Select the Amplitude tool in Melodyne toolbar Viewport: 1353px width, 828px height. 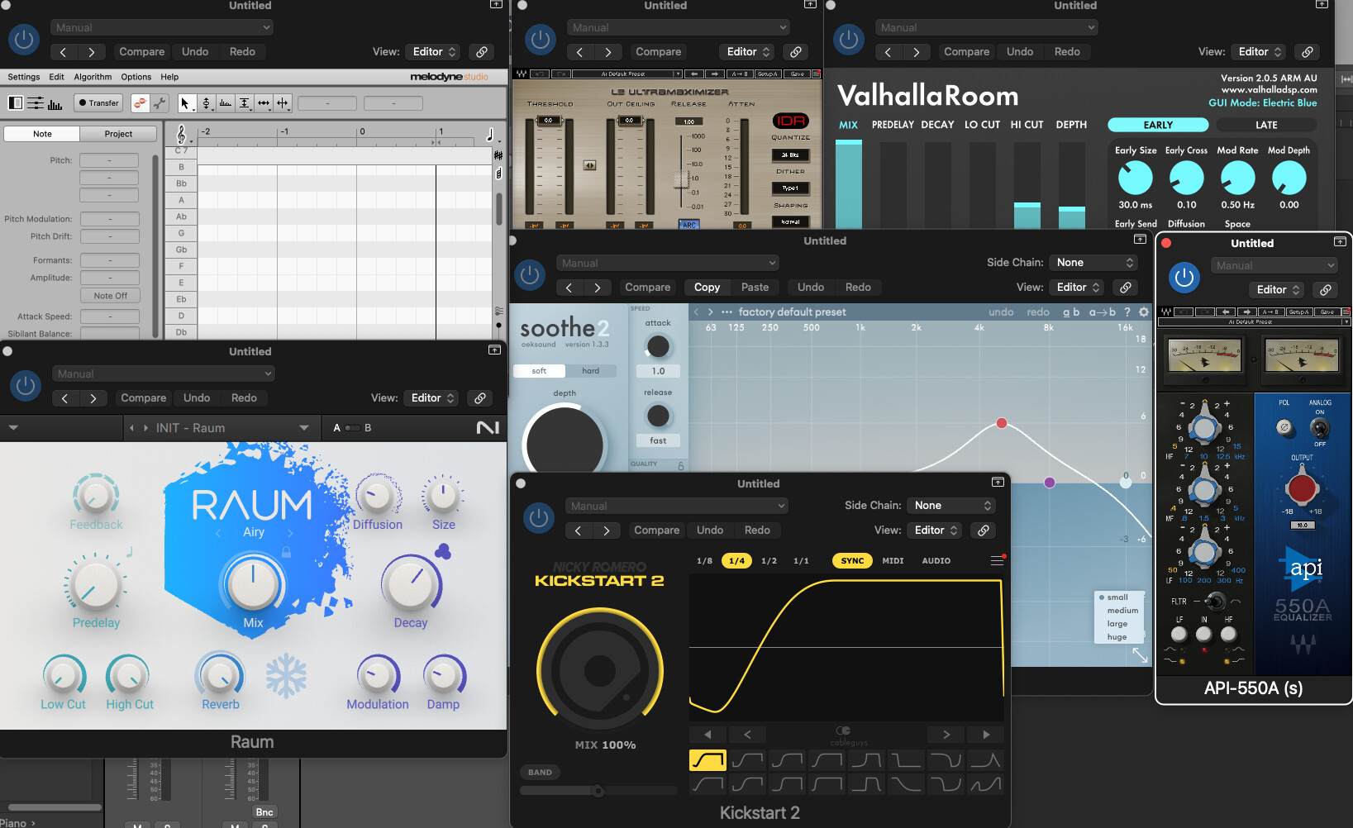click(245, 103)
